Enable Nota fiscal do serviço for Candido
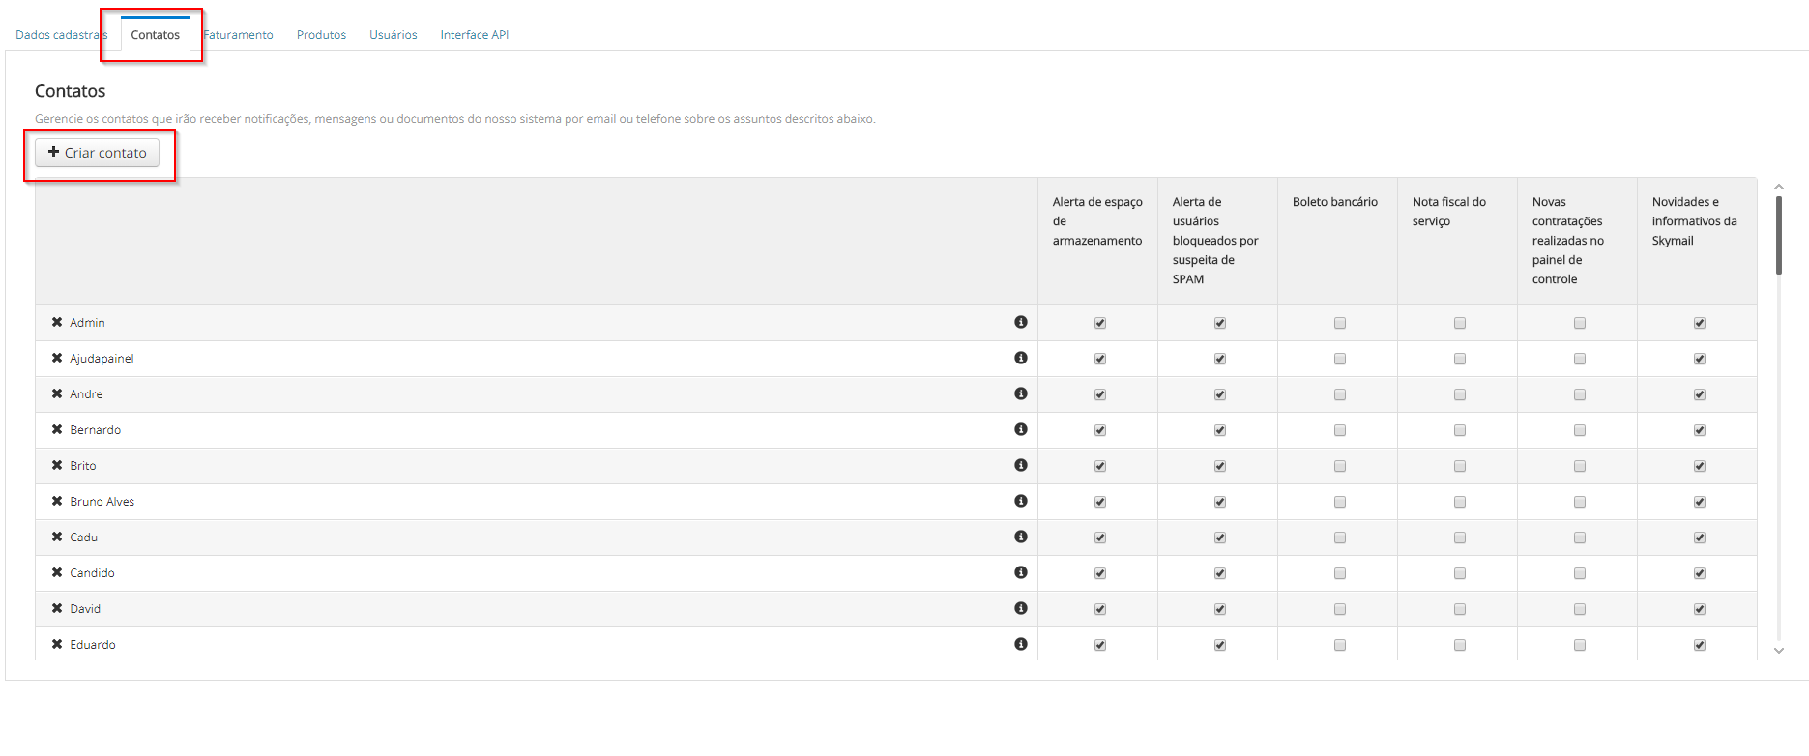Screen dimensions: 1809x756 1459,573
